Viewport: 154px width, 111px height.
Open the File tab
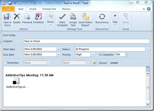pos(8,9)
